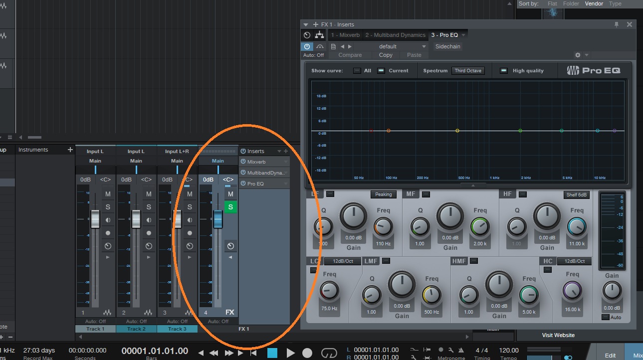The height and width of the screenshot is (360, 643).
Task: Click the yellow LMF node on EQ curve
Action: [x=457, y=131]
